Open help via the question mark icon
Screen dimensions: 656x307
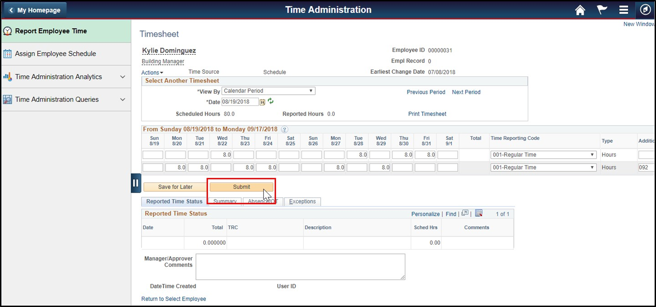(284, 129)
